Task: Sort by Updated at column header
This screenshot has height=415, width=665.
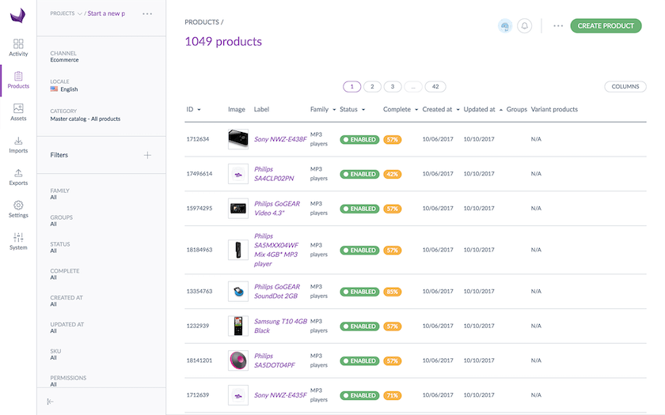Action: (x=483, y=110)
